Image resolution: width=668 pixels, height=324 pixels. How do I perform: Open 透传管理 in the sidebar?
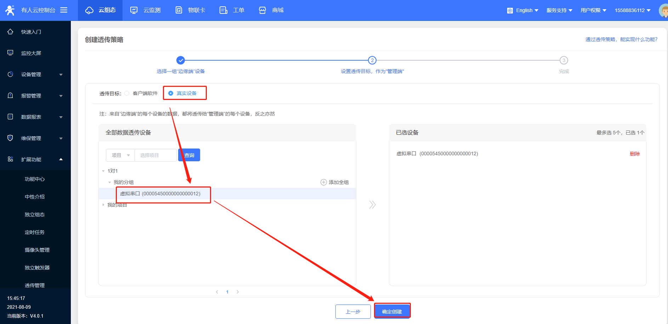[35, 285]
